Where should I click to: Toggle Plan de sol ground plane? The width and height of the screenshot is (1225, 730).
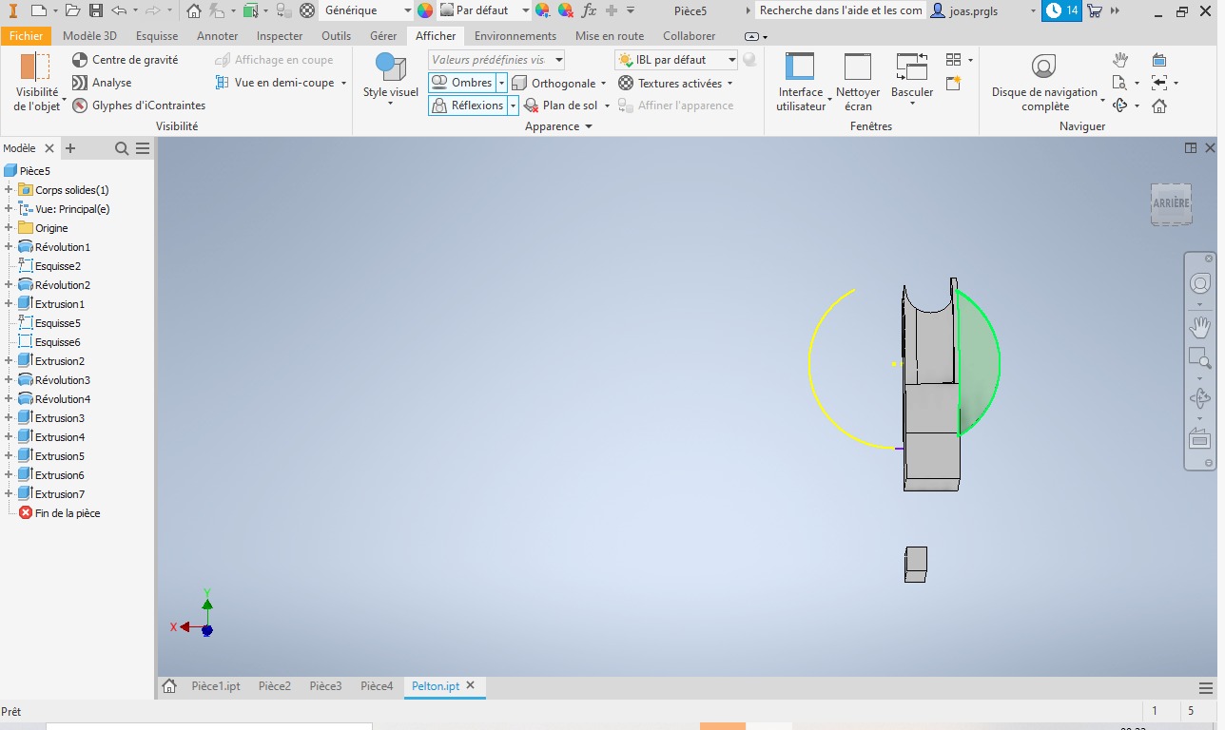(561, 106)
